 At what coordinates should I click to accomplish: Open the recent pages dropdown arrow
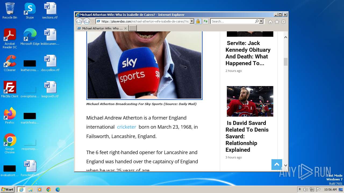92,21
